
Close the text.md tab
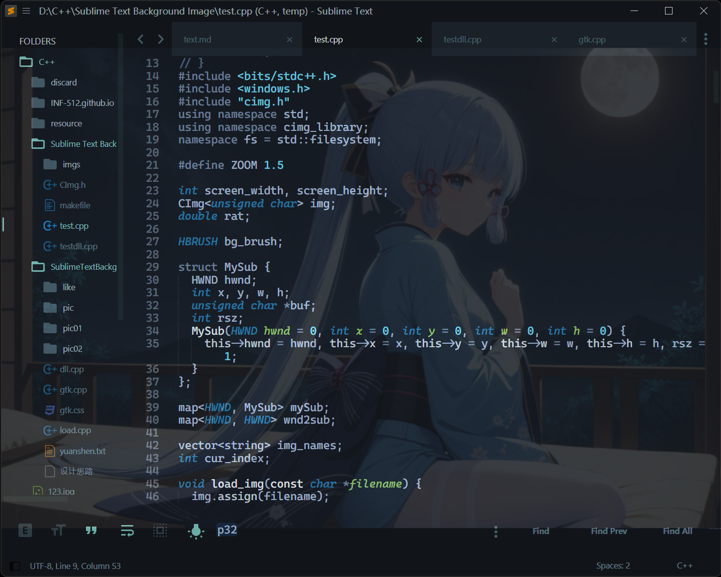pyautogui.click(x=290, y=39)
